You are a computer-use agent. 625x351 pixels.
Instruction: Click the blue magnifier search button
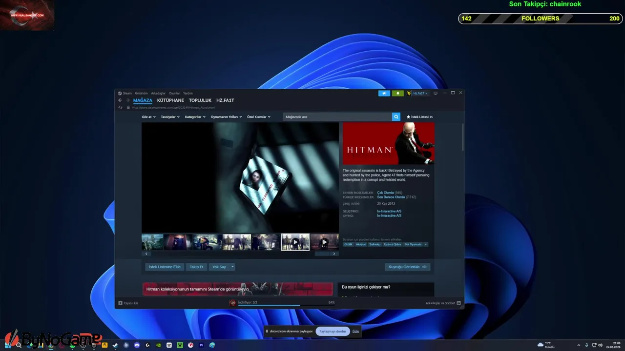pyautogui.click(x=396, y=117)
